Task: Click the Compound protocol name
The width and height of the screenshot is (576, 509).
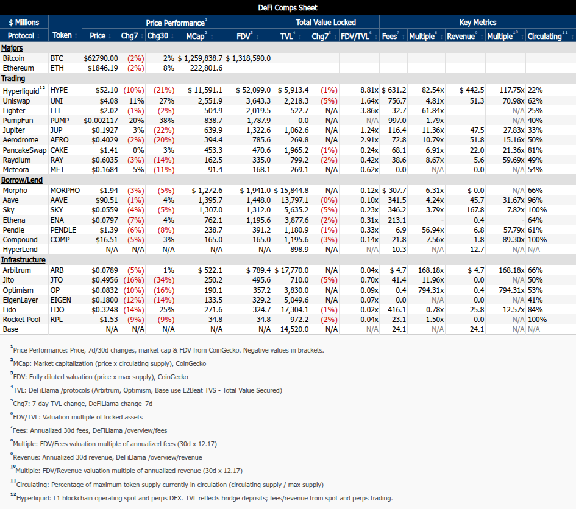Action: click(x=20, y=240)
